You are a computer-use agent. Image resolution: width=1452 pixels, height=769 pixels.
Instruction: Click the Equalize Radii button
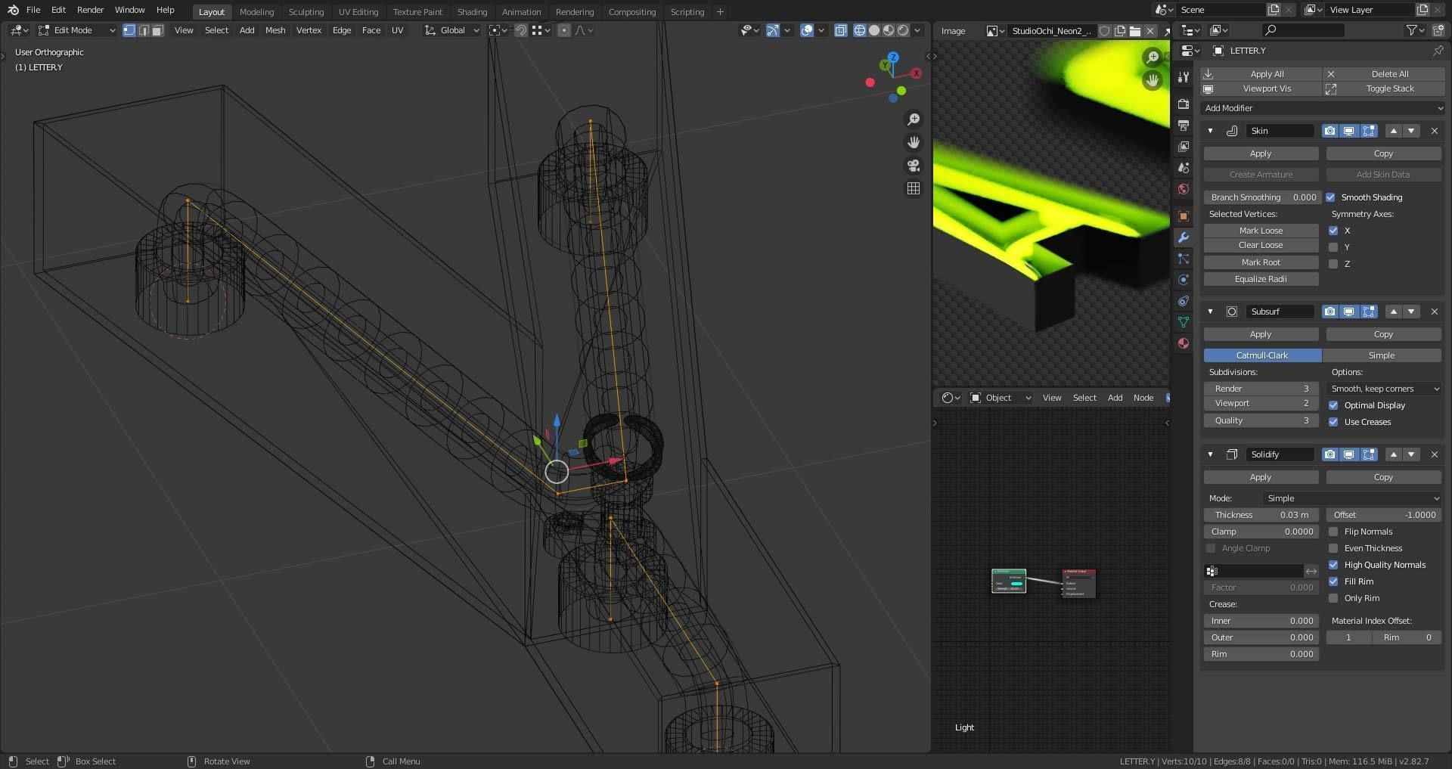coord(1260,279)
